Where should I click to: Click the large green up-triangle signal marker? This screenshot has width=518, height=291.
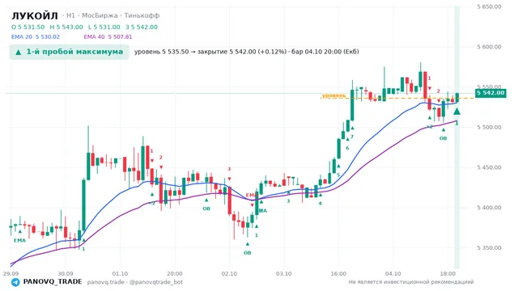[x=456, y=112]
